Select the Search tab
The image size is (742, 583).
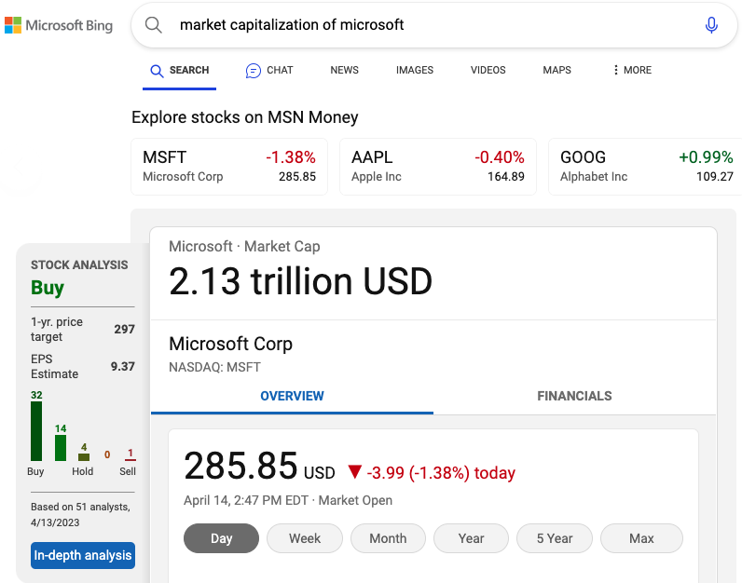point(179,71)
